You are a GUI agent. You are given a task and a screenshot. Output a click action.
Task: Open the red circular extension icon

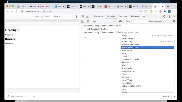tap(160, 11)
